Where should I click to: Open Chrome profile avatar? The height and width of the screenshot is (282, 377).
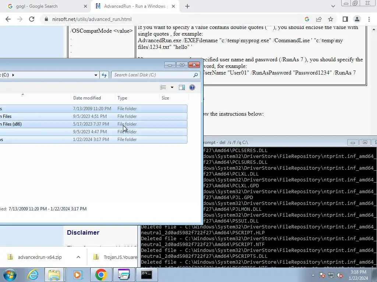coord(357,19)
